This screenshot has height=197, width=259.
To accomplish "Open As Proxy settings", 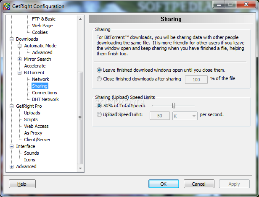I will pyautogui.click(x=33, y=133).
